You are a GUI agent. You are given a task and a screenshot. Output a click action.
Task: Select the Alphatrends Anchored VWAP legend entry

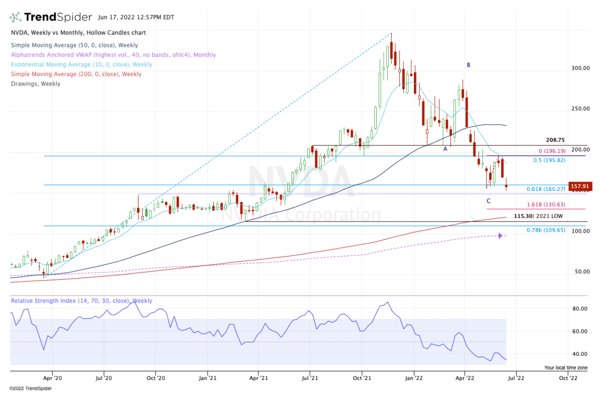pos(113,55)
